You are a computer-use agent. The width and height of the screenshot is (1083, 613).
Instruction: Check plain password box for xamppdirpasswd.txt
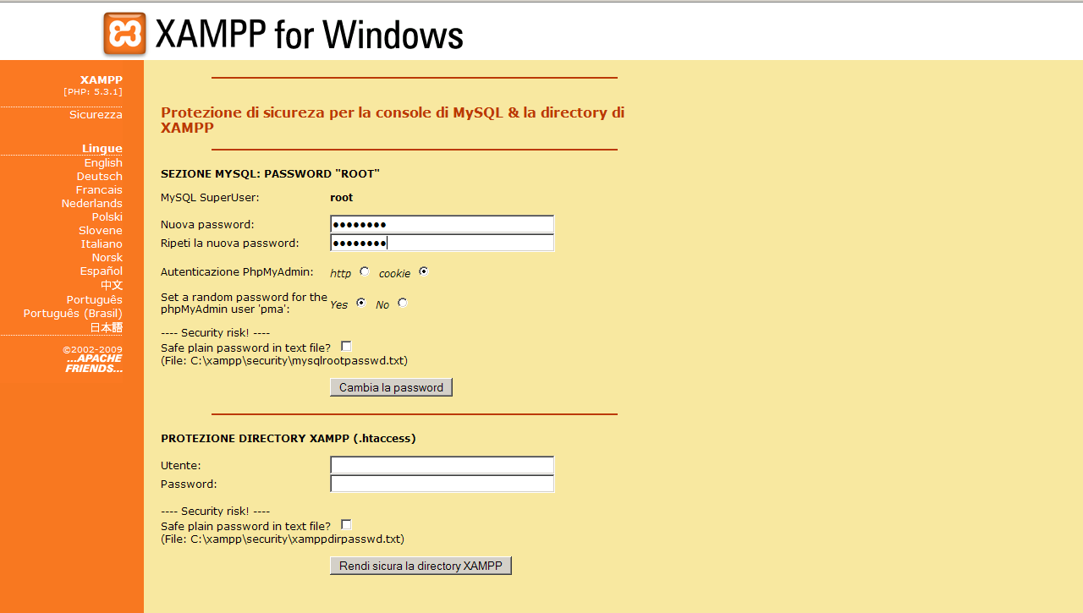click(346, 524)
